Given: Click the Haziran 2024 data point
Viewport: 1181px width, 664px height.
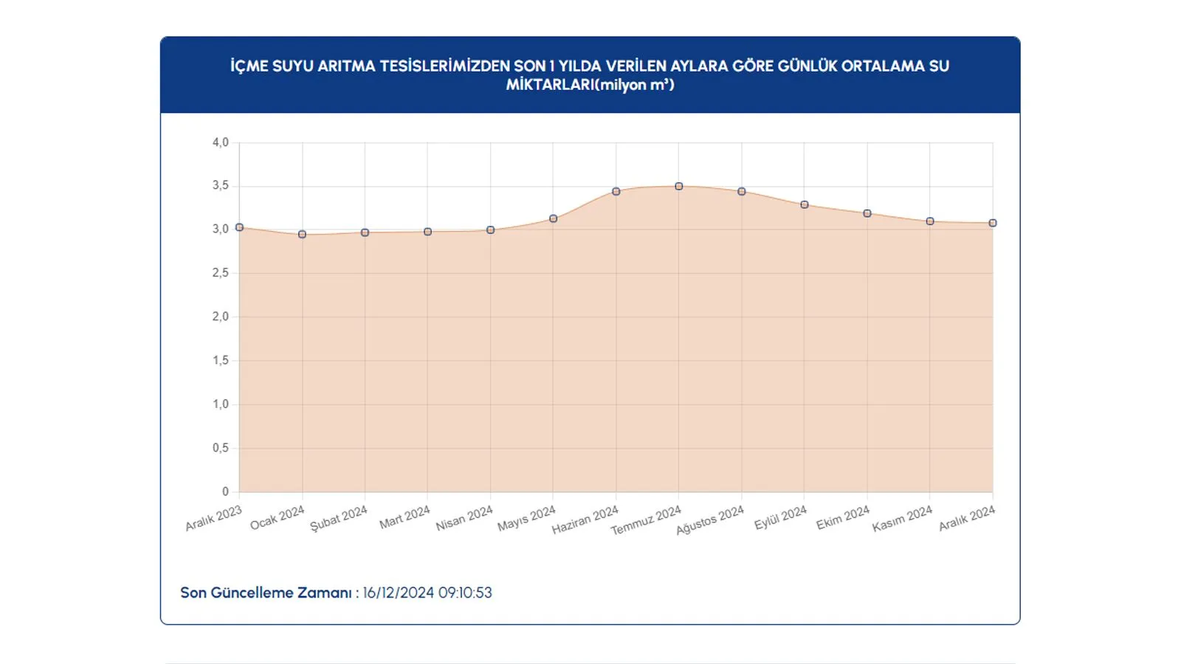Looking at the screenshot, I should [616, 191].
